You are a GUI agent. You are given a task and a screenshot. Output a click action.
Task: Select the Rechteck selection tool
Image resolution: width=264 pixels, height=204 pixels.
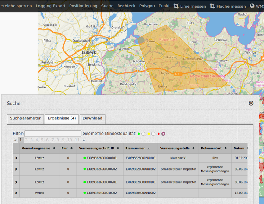[x=126, y=6]
